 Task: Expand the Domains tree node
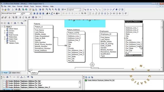pos(5,31)
